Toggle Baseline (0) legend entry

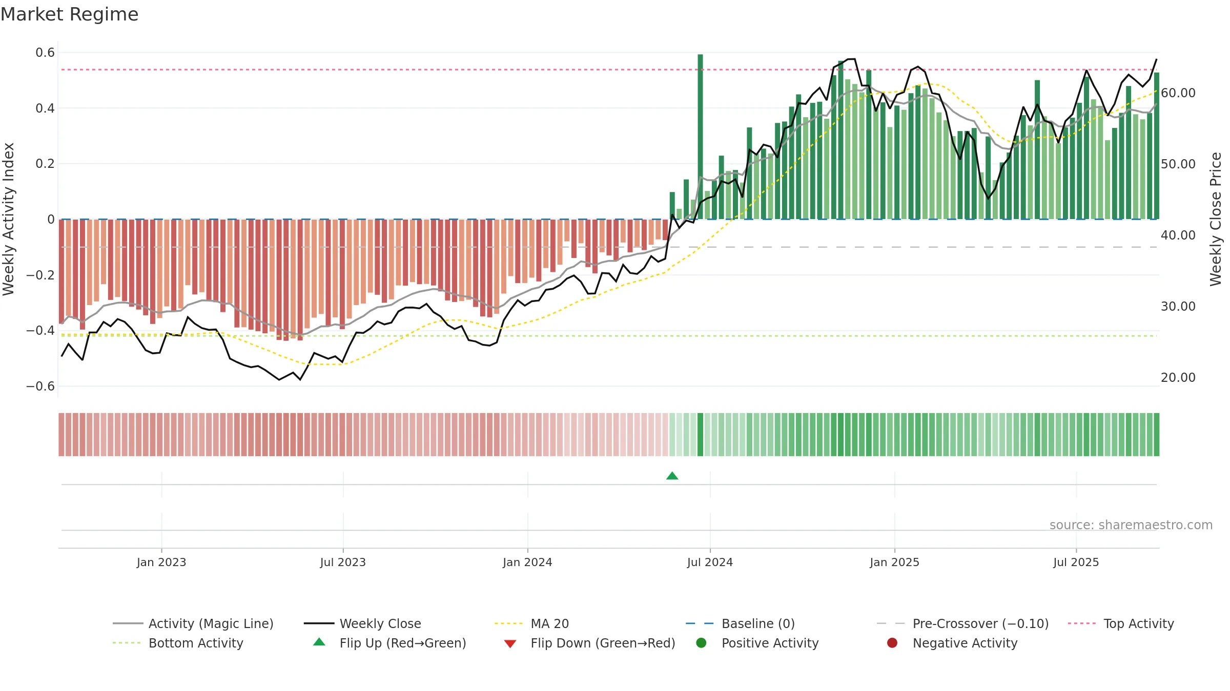click(x=740, y=623)
